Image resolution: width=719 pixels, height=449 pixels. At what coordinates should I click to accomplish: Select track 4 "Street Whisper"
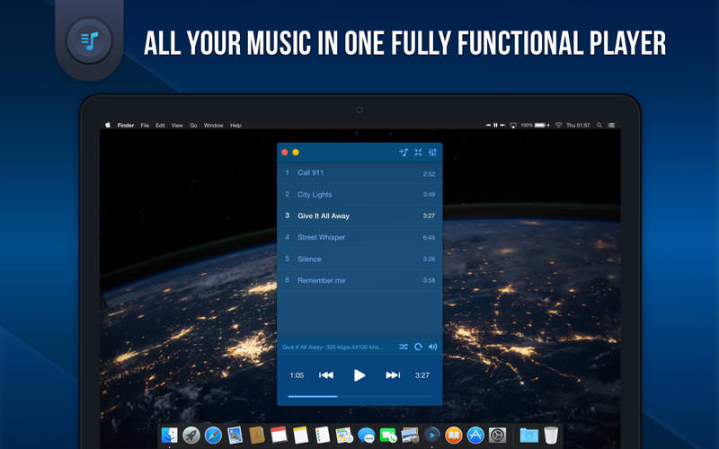360,237
